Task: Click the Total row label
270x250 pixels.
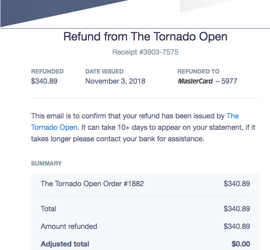Action: [x=48, y=209]
